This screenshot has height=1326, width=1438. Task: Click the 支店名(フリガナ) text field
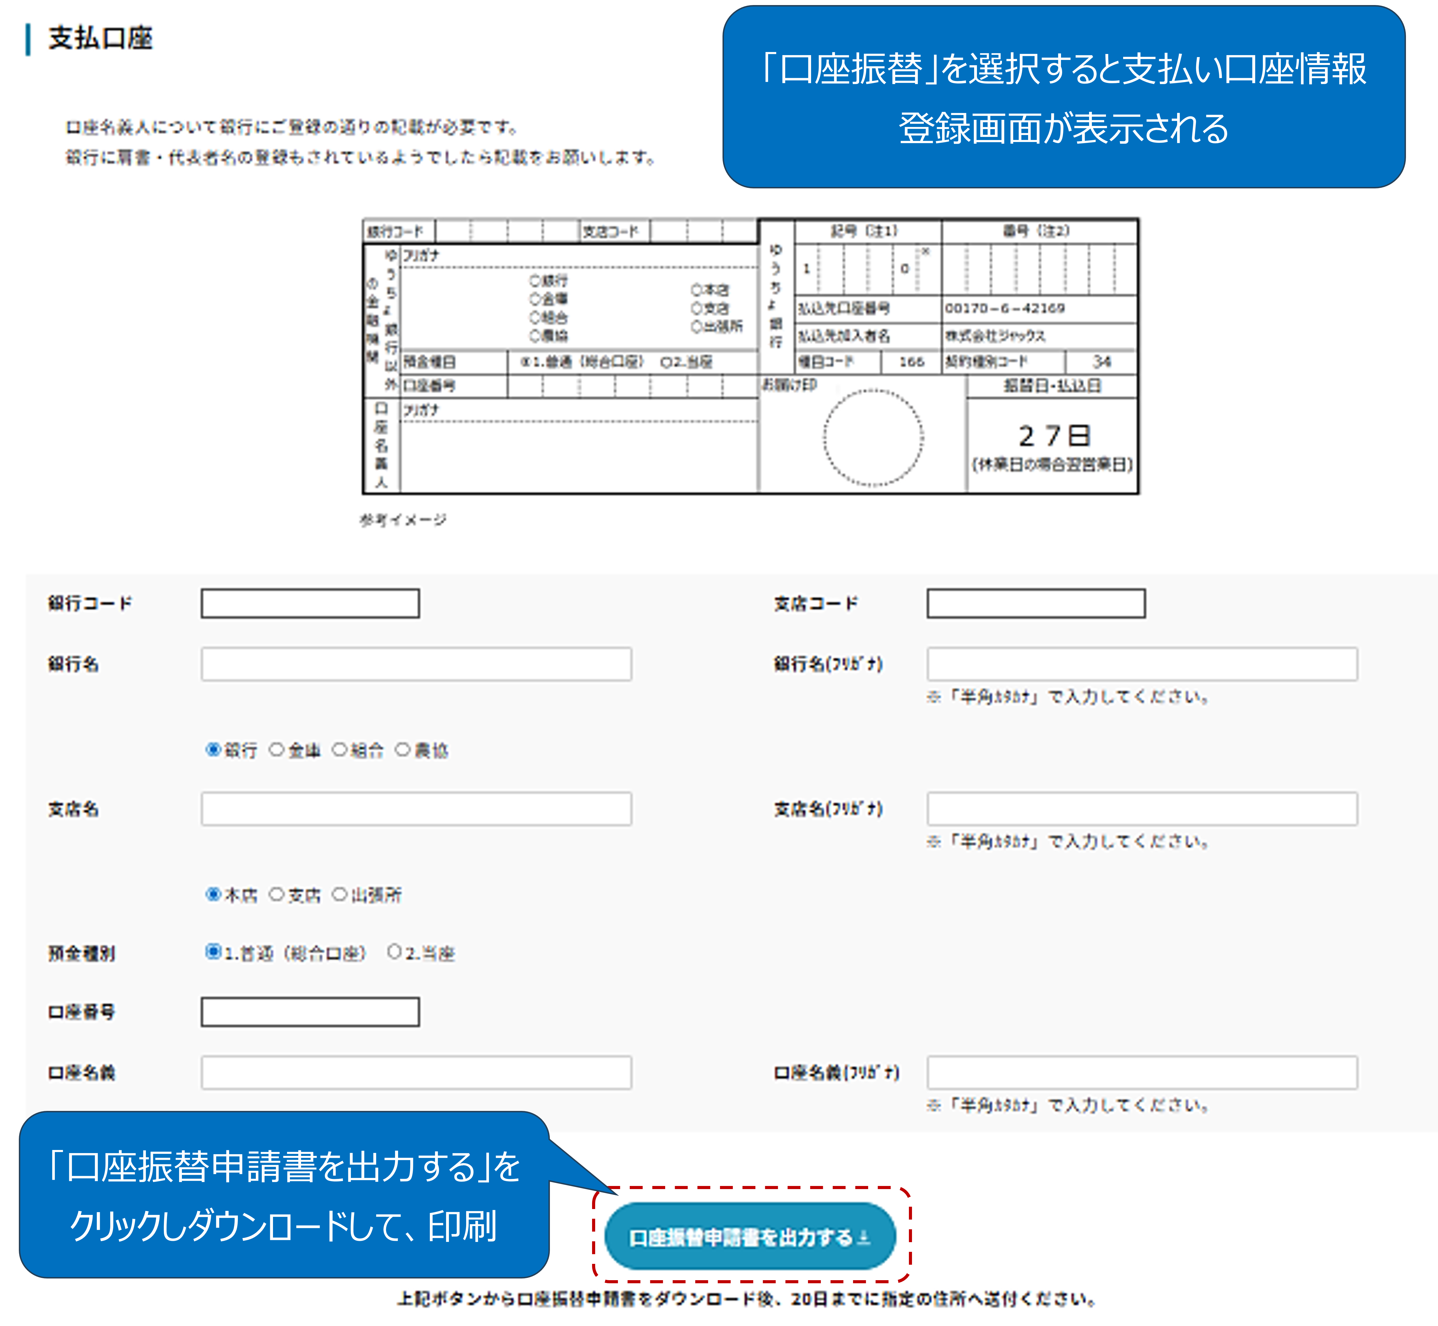point(1142,809)
